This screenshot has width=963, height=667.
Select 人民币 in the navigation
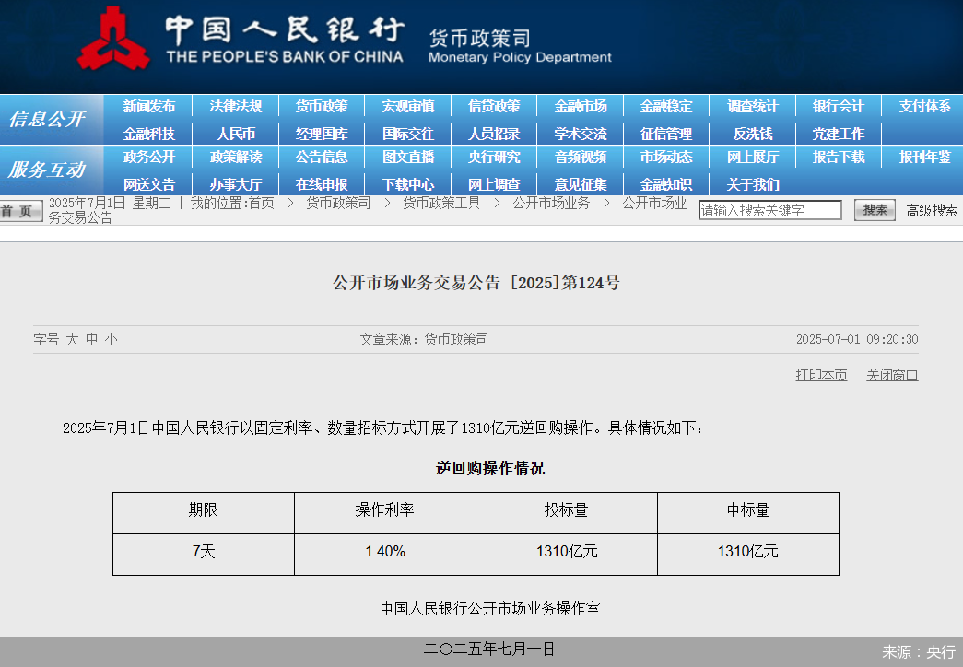pyautogui.click(x=235, y=134)
